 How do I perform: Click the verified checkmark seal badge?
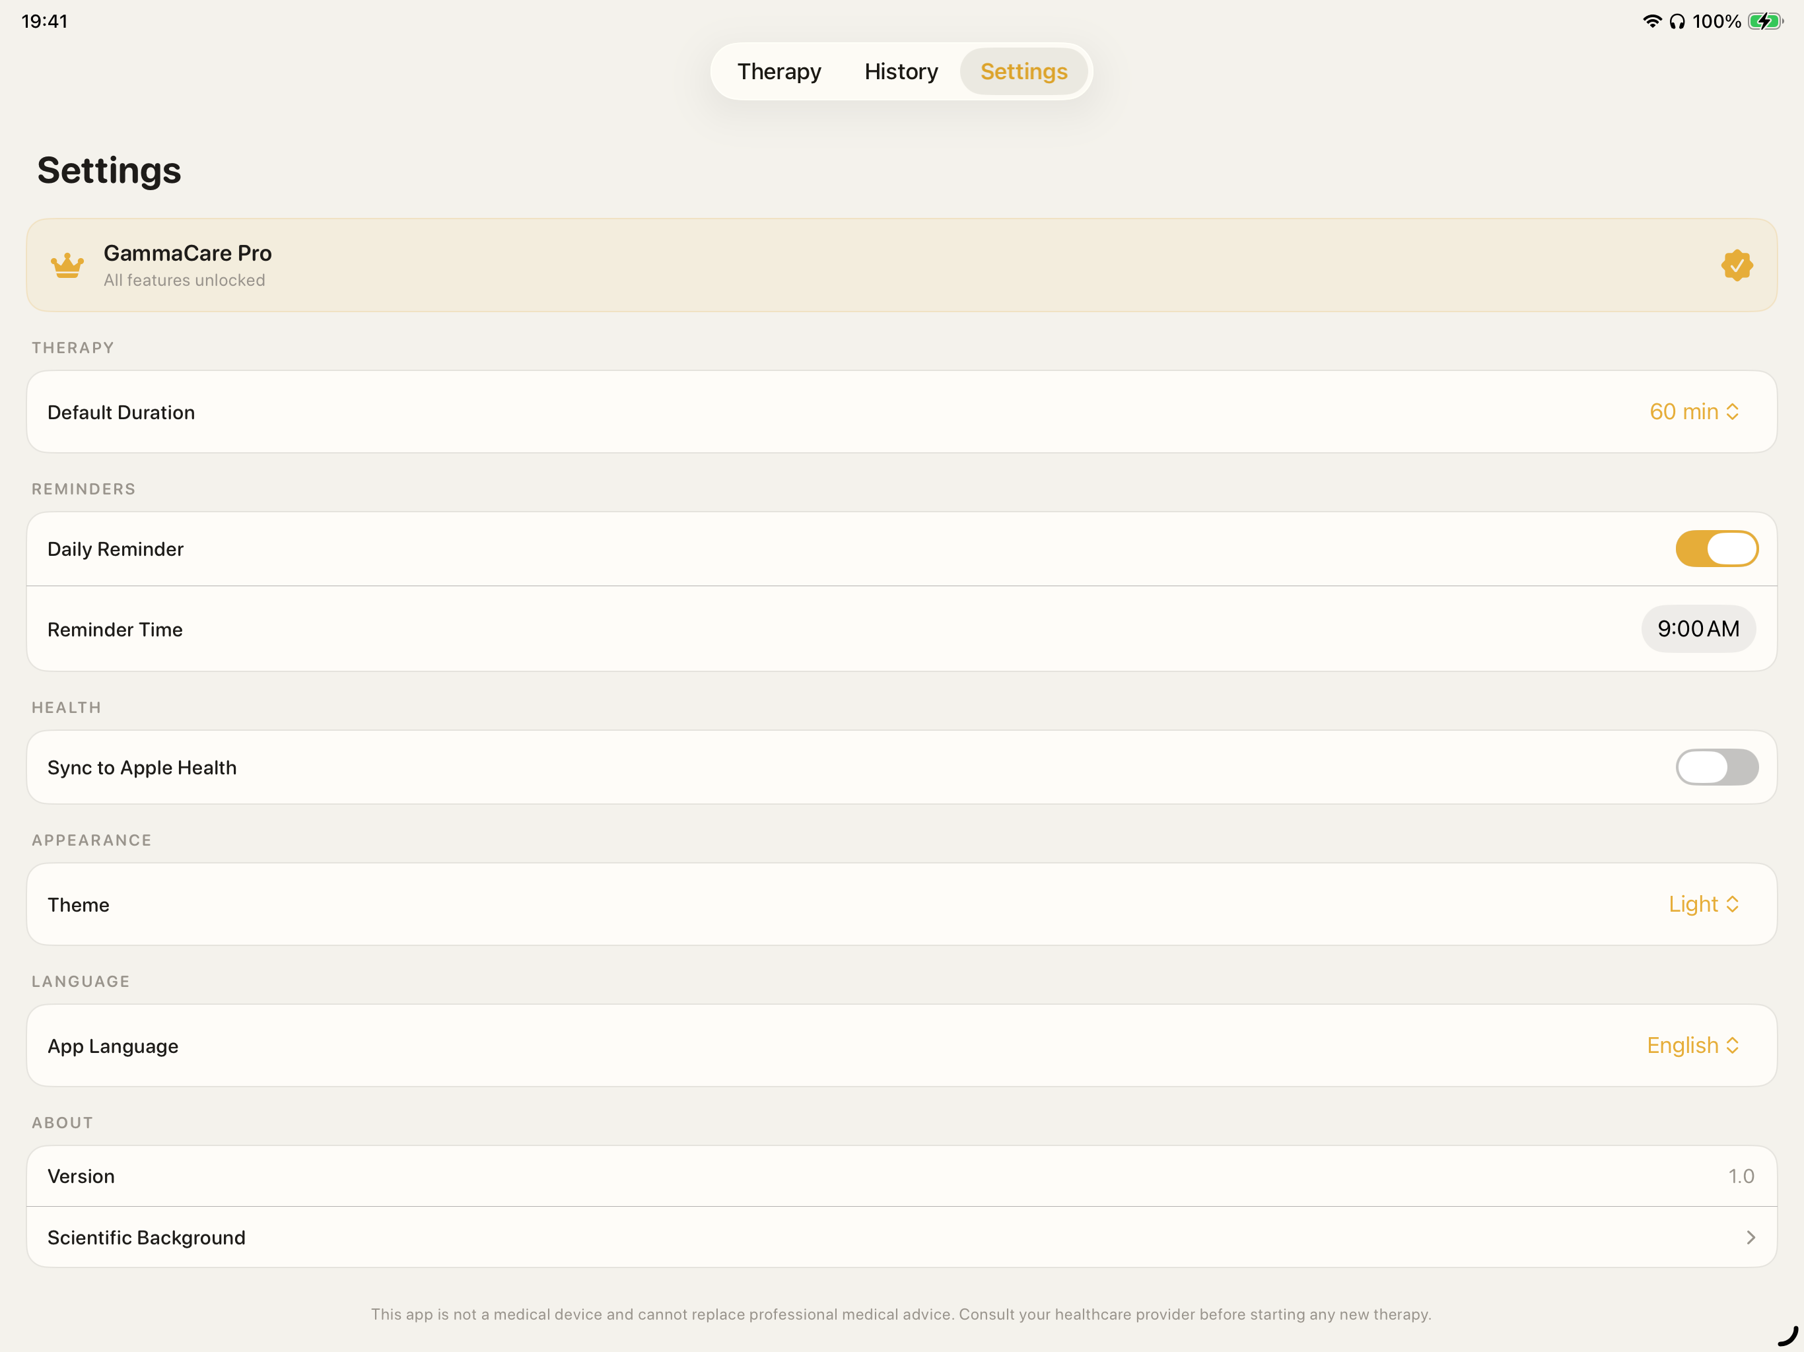(x=1737, y=265)
